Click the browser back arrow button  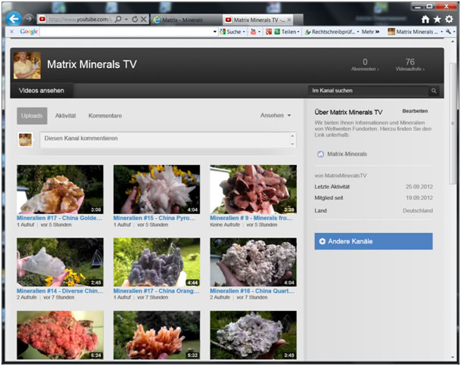click(13, 18)
